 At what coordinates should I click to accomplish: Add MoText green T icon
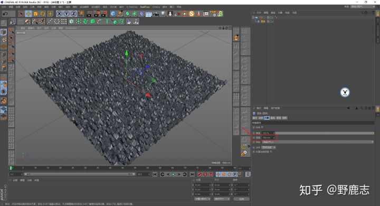click(107, 22)
